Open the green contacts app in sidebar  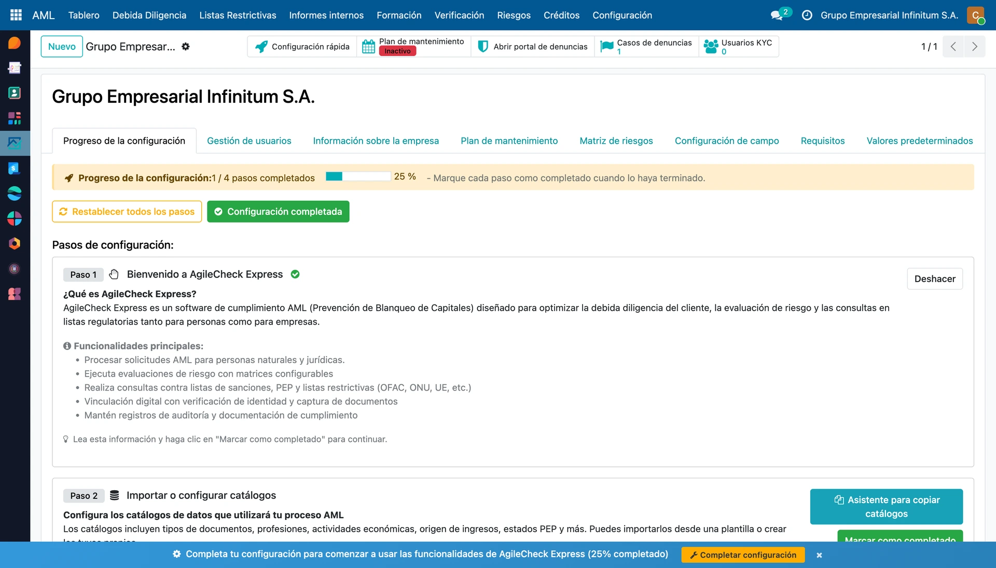[15, 93]
